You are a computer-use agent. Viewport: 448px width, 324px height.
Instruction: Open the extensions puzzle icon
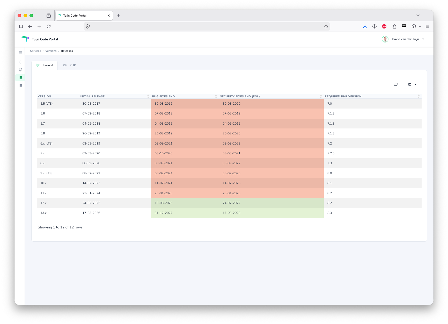click(394, 26)
